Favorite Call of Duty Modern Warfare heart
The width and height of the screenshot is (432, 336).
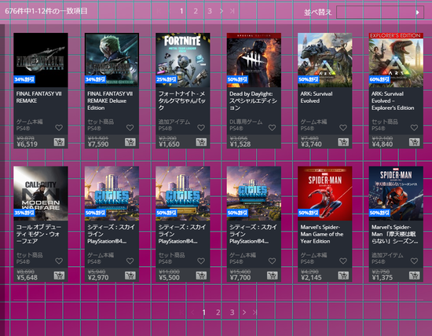(x=59, y=261)
